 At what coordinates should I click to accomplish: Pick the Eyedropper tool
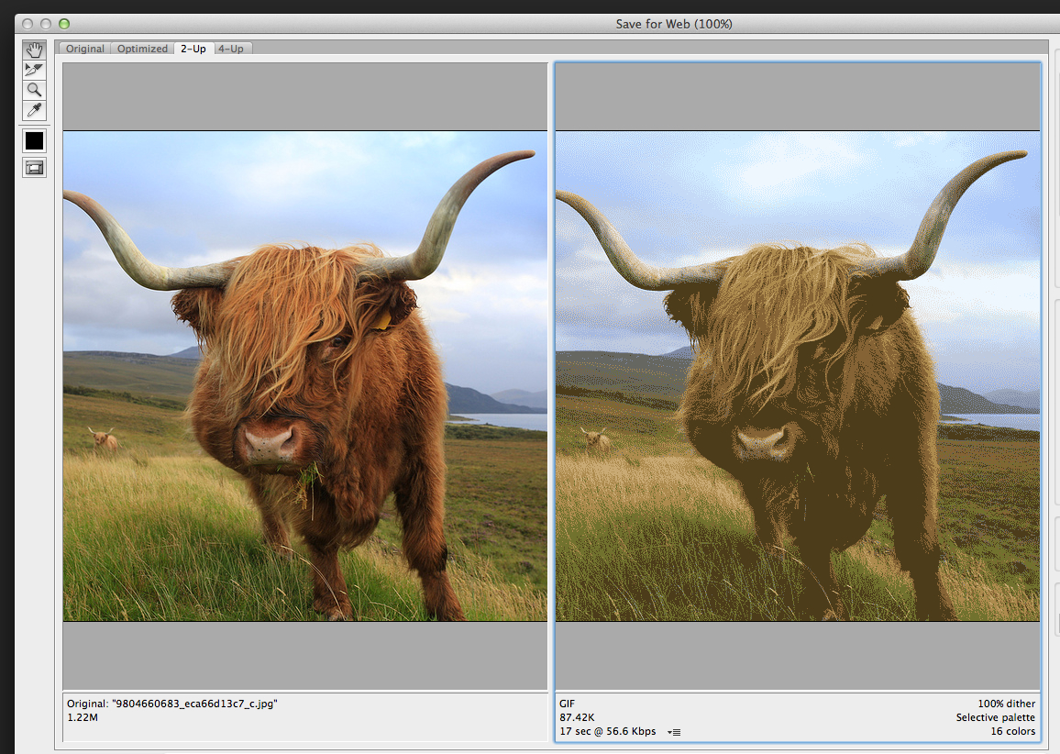34,111
